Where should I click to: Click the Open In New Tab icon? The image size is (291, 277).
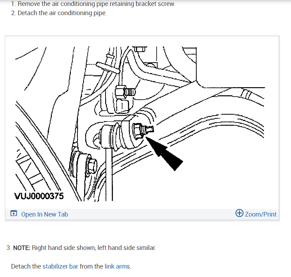[14, 214]
